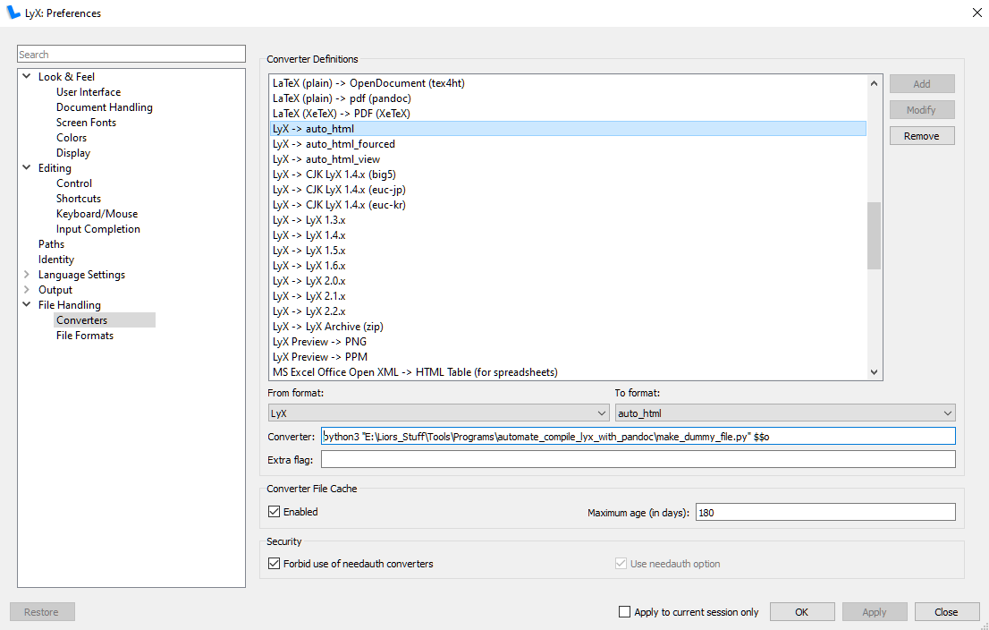Toggle the converter cache Enabled checkbox

274,512
